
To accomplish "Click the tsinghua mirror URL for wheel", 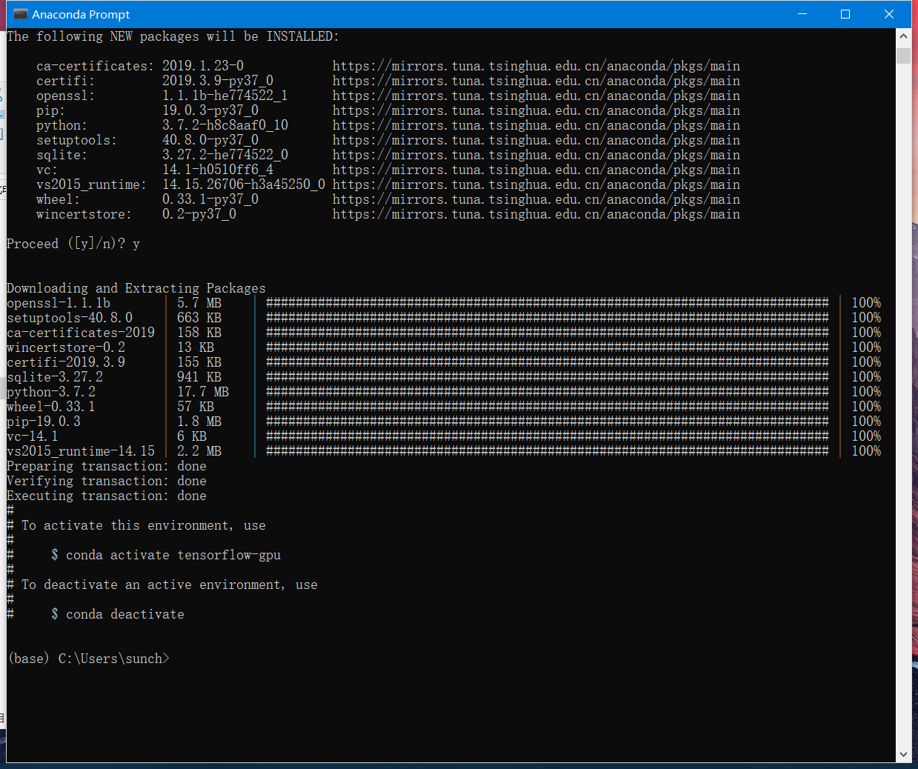I will point(536,199).
